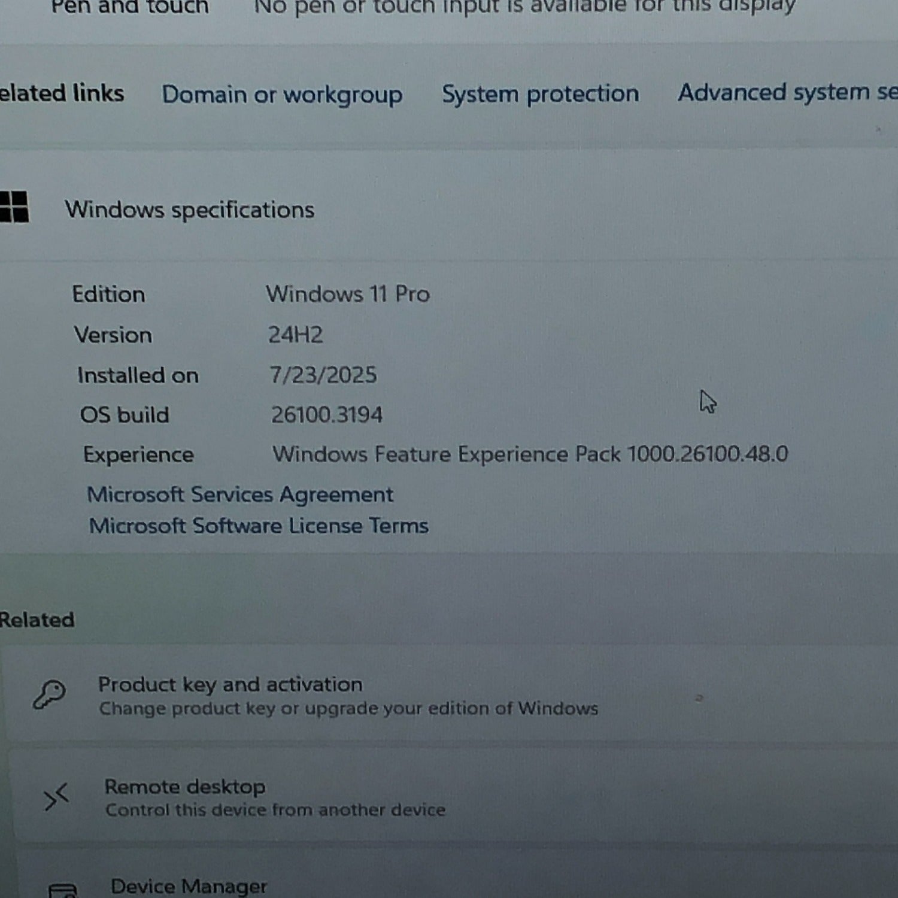Click the Windows 11 Pro edition value
Viewport: 898px width, 898px height.
coord(348,294)
